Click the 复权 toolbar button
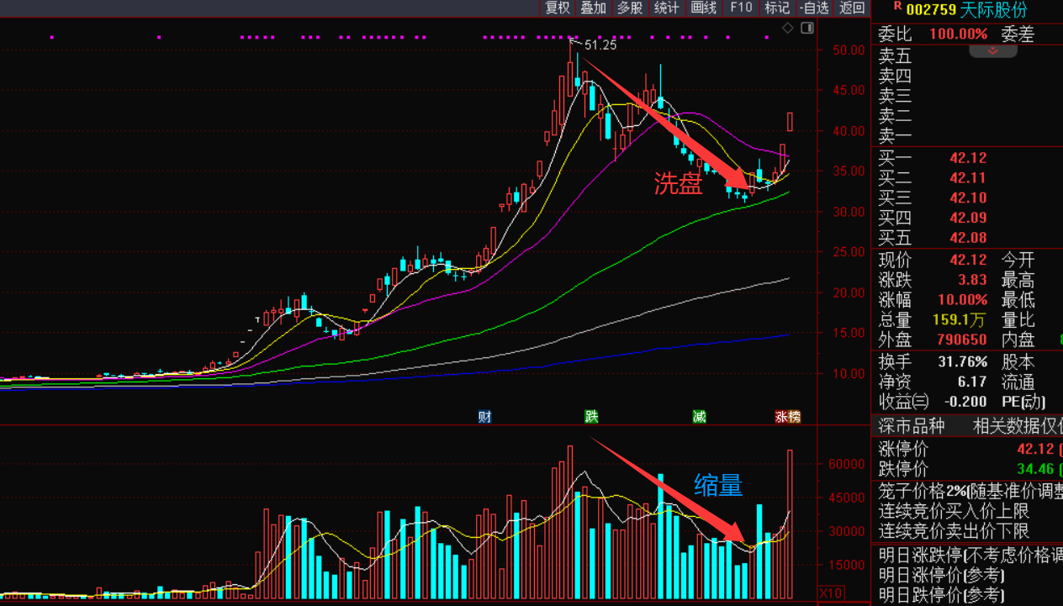This screenshot has width=1063, height=606. (x=558, y=8)
